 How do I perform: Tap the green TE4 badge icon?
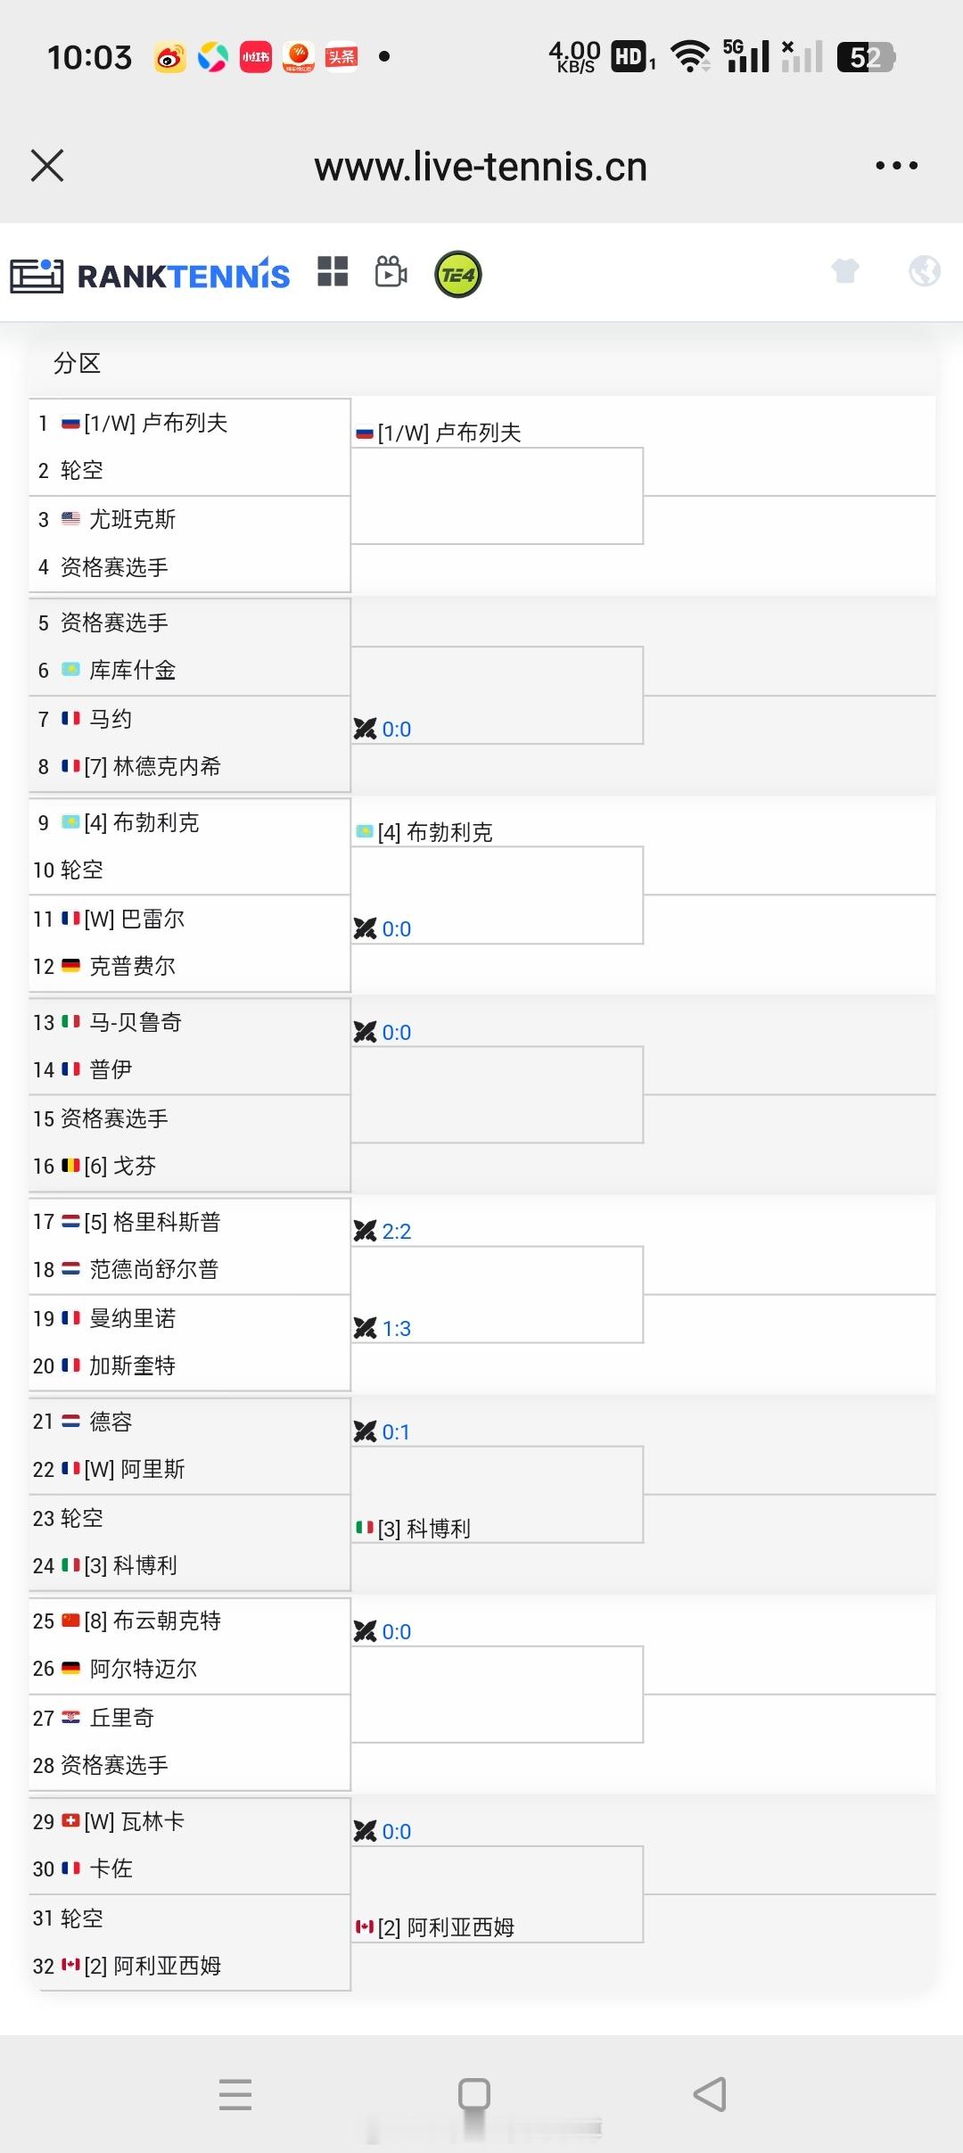[x=458, y=274]
